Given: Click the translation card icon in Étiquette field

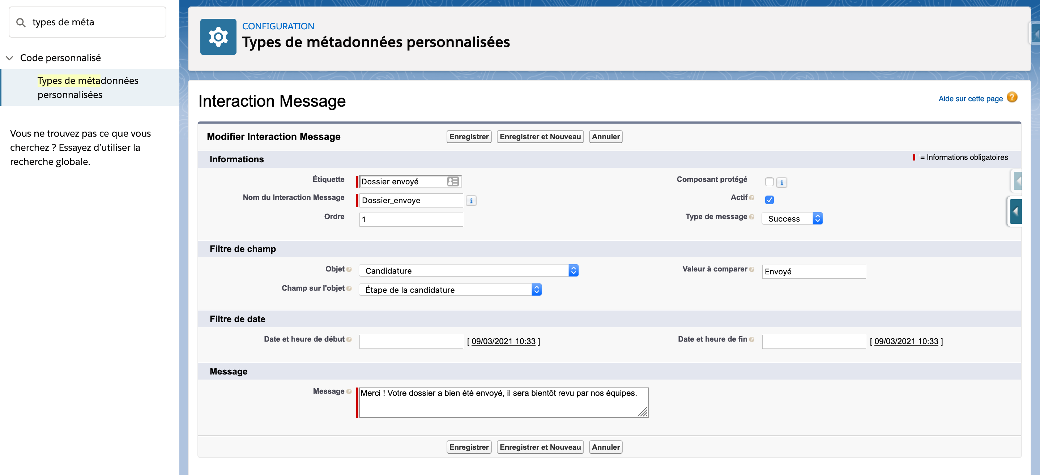Looking at the screenshot, I should [453, 181].
